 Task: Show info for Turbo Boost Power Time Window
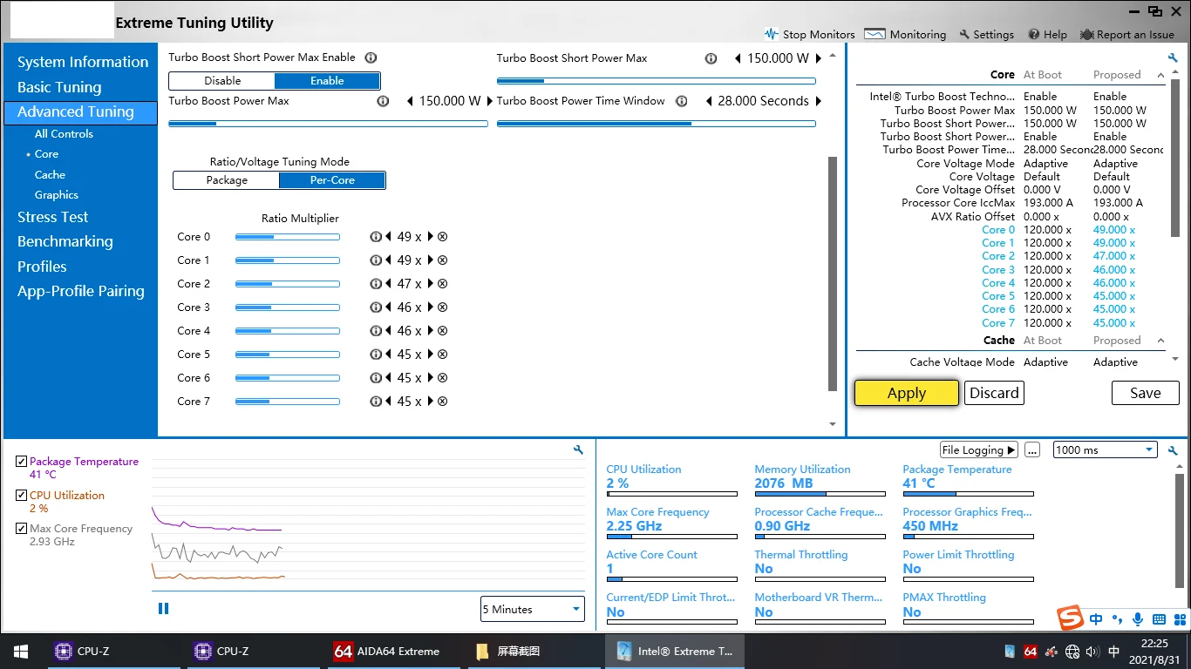[682, 101]
